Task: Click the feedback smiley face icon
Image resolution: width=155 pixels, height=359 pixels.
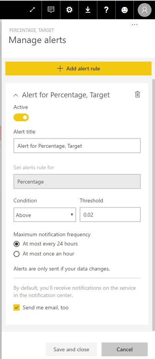Action: click(124, 10)
